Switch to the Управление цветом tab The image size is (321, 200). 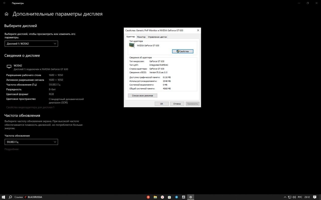pyautogui.click(x=157, y=37)
